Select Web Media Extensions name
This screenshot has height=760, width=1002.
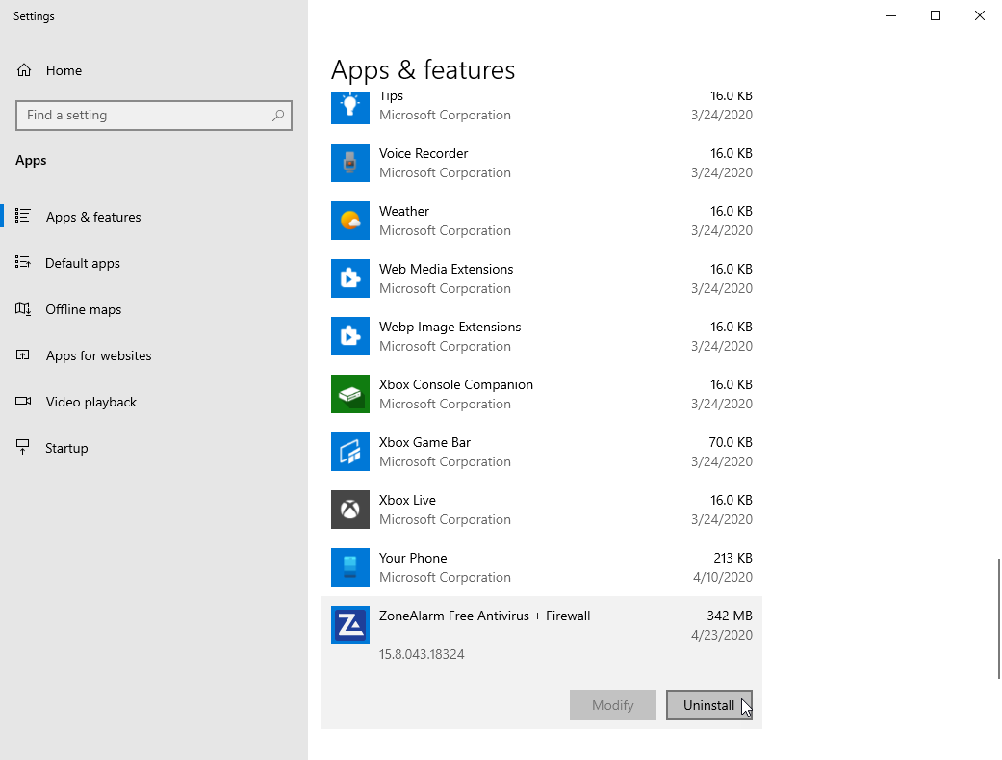click(x=446, y=270)
